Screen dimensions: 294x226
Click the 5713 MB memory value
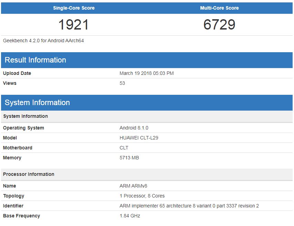(129, 158)
